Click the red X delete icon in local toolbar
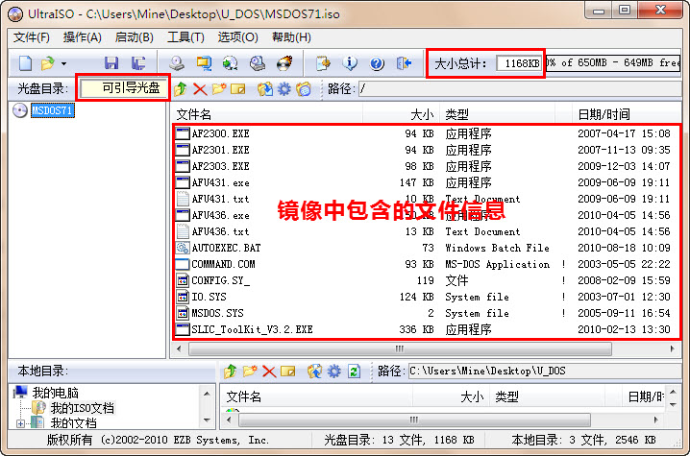This screenshot has height=456, width=690. point(269,372)
